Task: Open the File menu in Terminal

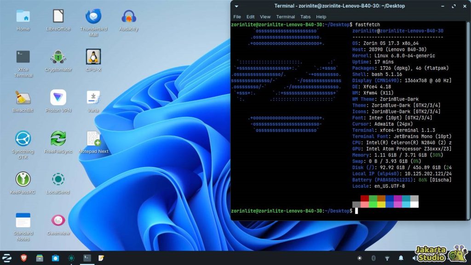Action: pos(237,17)
